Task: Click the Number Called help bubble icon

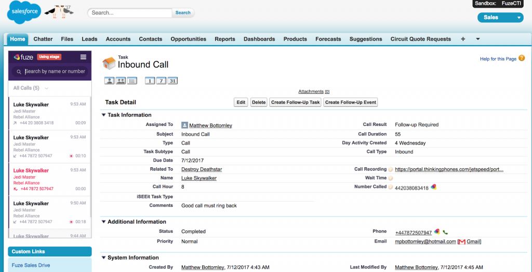Action: click(x=390, y=187)
